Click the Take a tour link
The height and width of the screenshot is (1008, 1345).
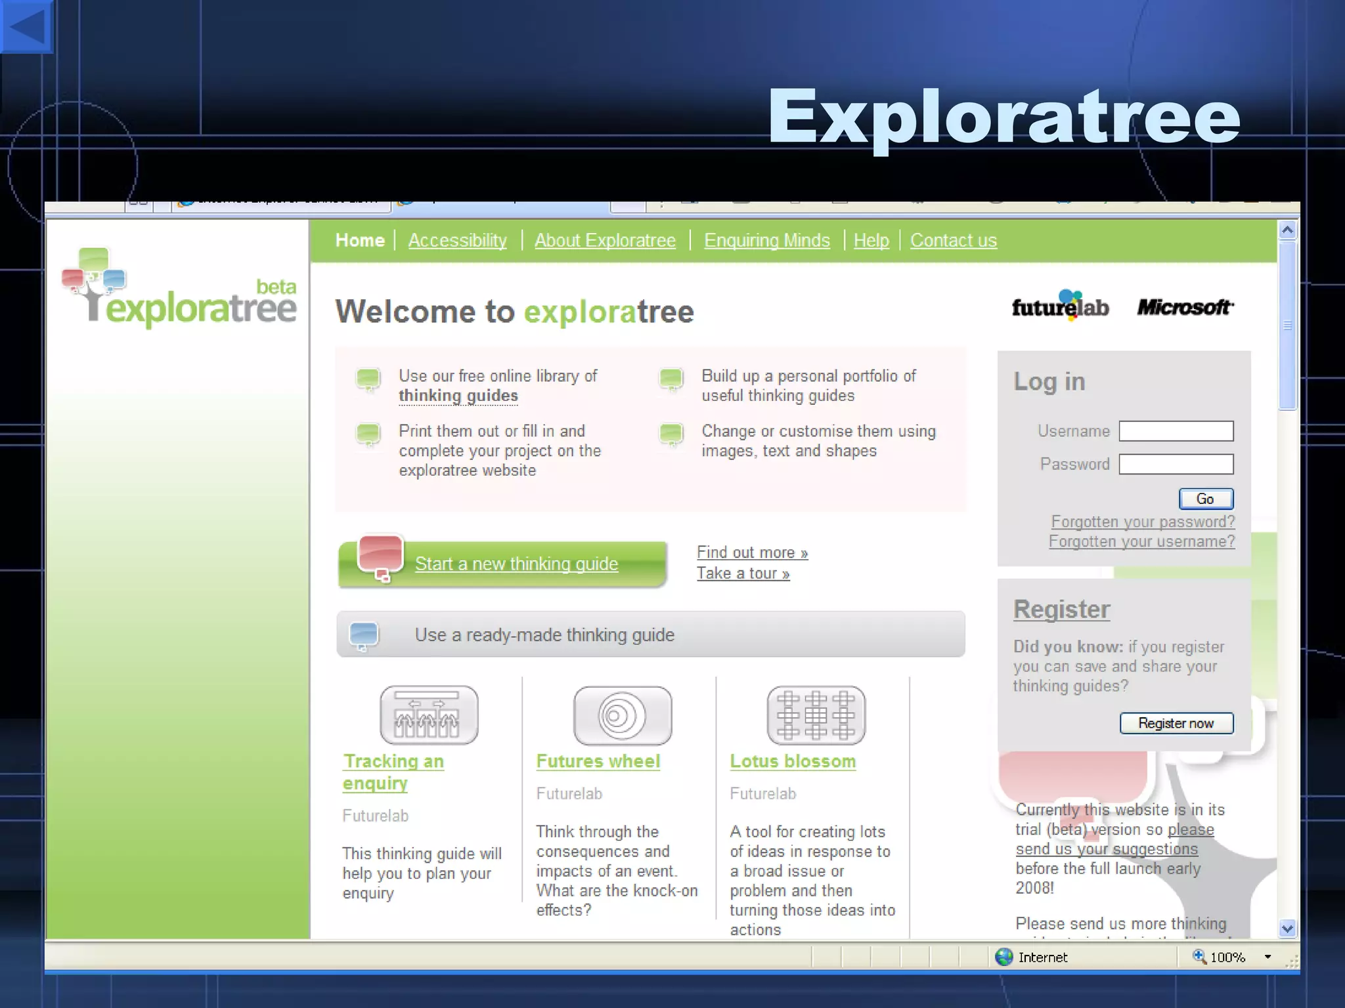[x=743, y=573]
